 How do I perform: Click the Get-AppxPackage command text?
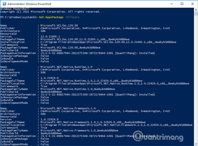point(51,17)
